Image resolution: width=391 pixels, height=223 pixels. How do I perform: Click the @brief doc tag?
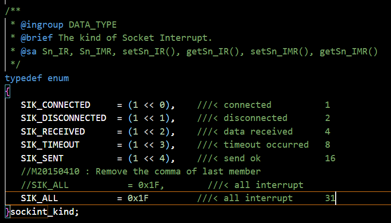pyautogui.click(x=37, y=38)
